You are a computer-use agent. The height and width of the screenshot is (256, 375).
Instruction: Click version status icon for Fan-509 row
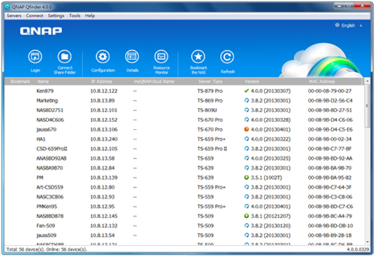(x=246, y=226)
